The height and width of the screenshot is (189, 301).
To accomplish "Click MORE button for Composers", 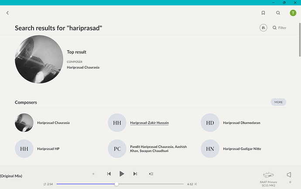I will [x=278, y=102].
